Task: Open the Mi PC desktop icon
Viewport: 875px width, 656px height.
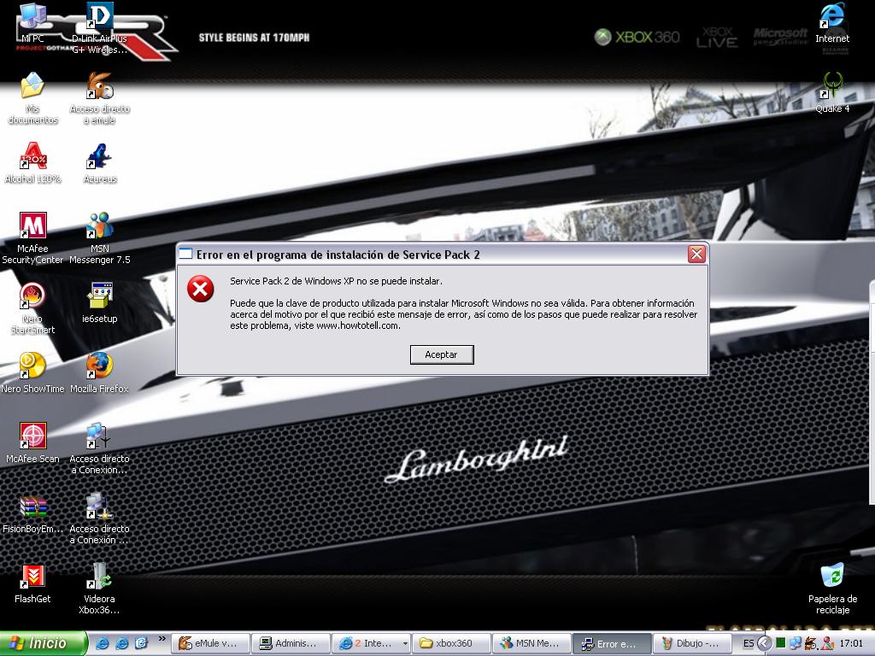Action: tap(32, 23)
